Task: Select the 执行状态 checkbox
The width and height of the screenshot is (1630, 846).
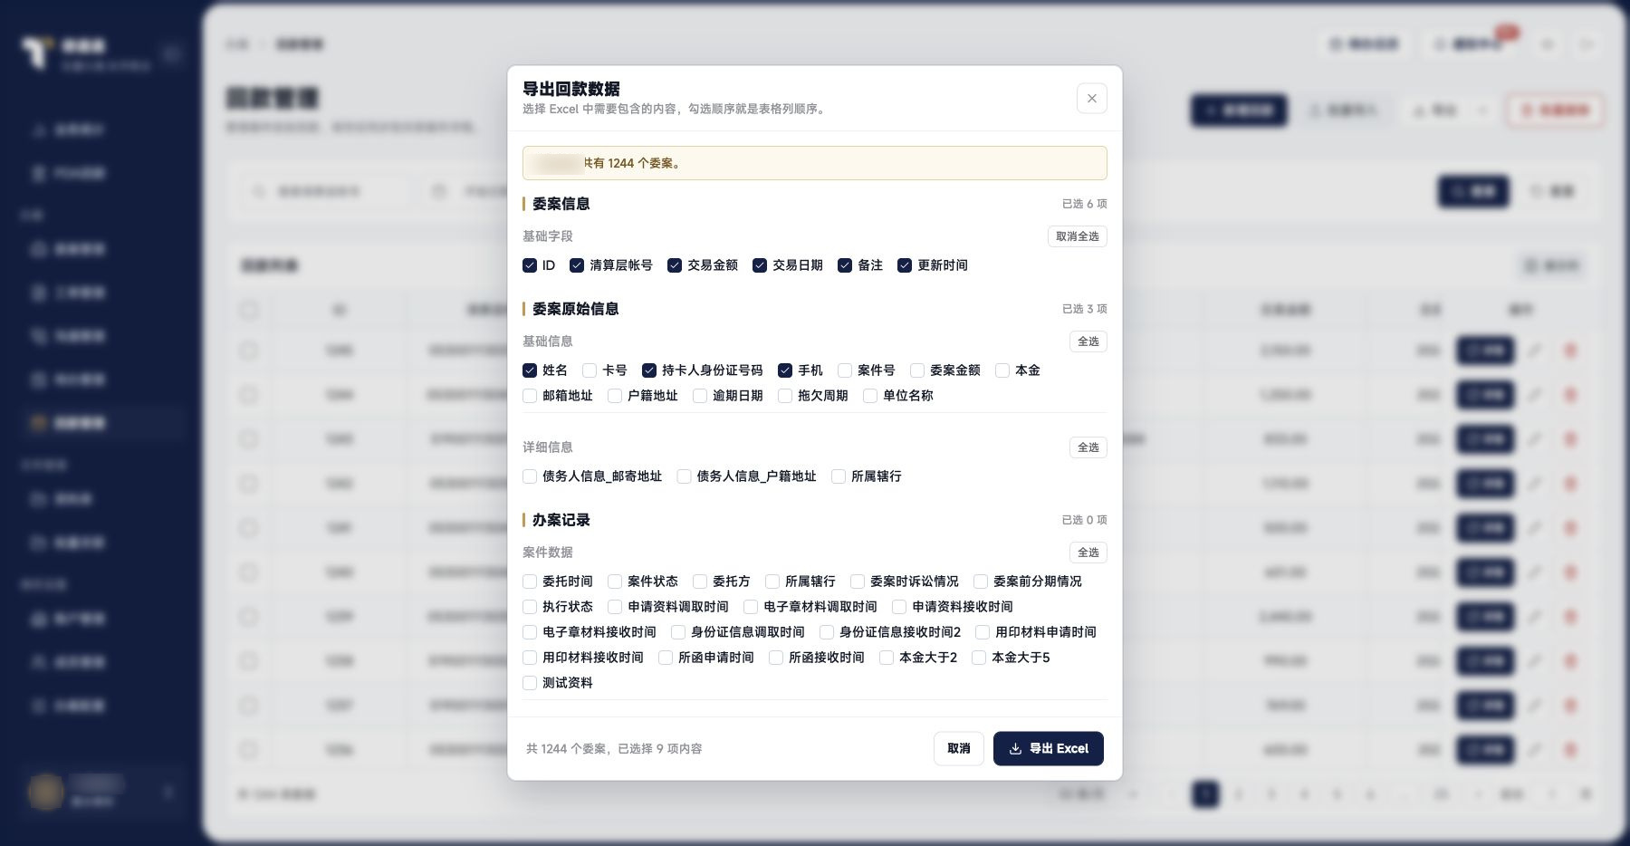Action: point(530,607)
